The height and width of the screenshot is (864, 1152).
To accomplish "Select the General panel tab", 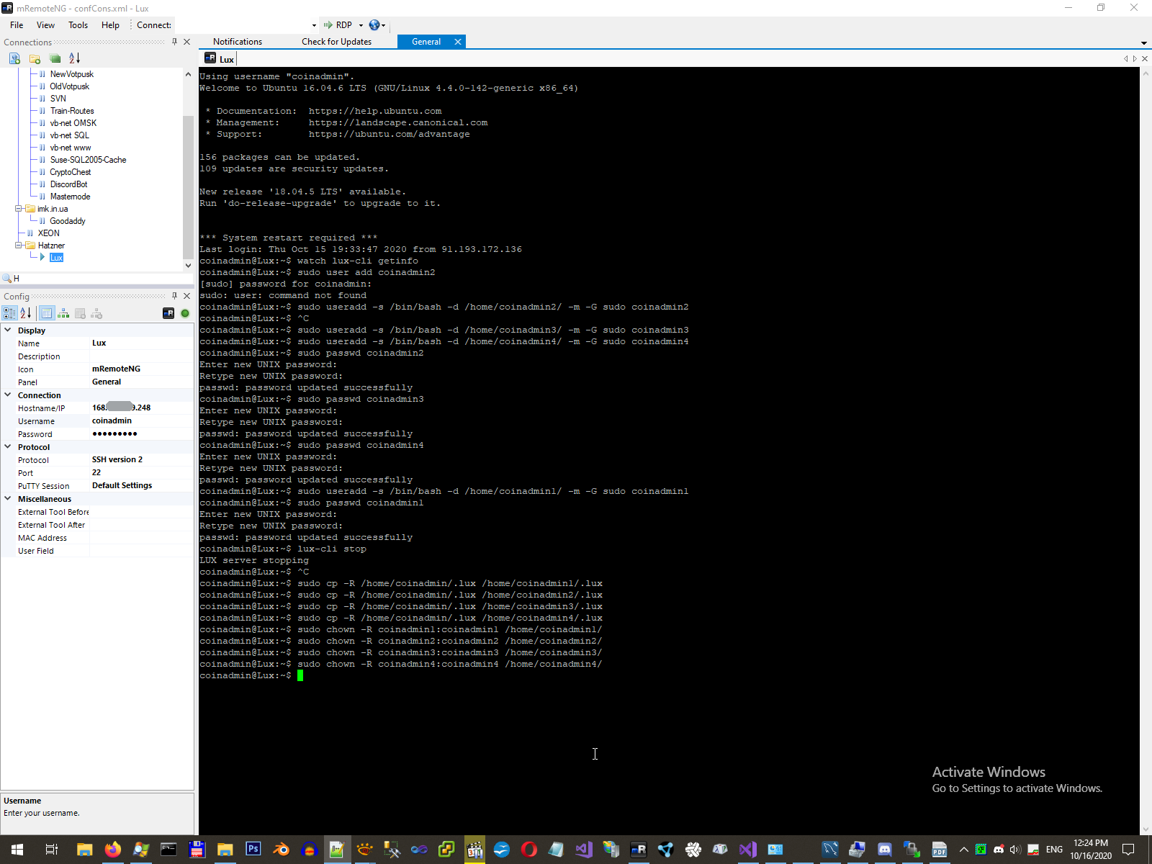I will pos(426,42).
